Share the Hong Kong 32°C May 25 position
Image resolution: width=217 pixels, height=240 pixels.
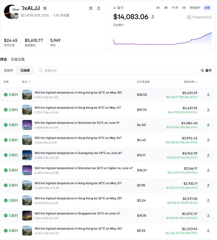[x=208, y=200]
